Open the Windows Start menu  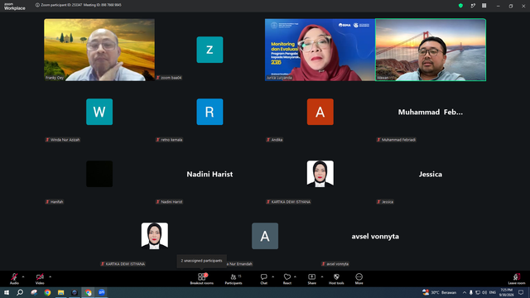pyautogui.click(x=7, y=292)
